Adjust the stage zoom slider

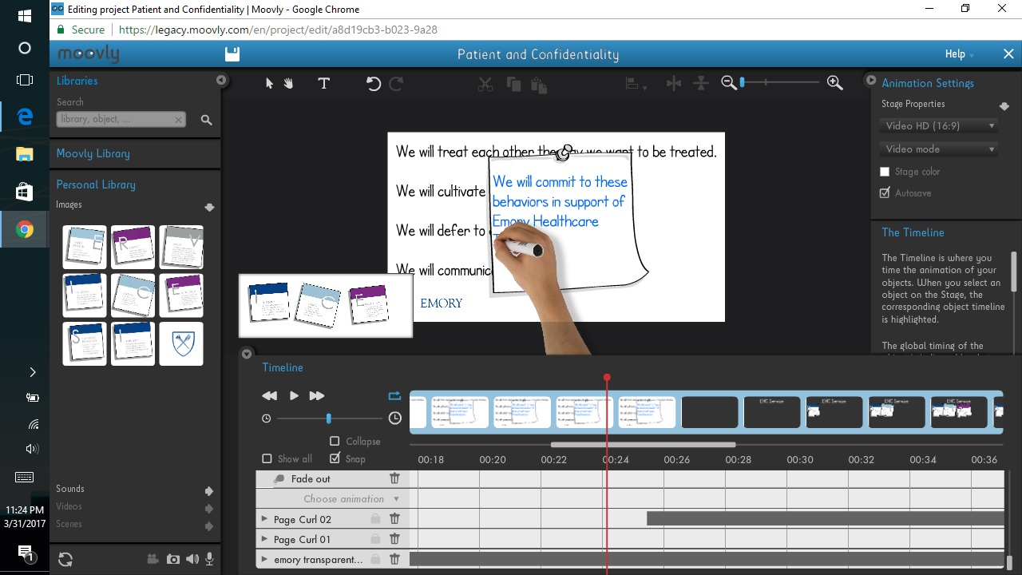click(742, 82)
